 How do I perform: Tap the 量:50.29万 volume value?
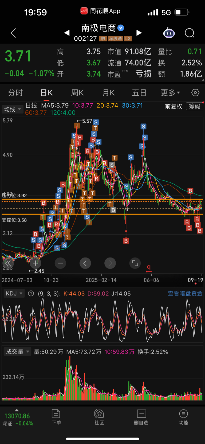click(48, 352)
